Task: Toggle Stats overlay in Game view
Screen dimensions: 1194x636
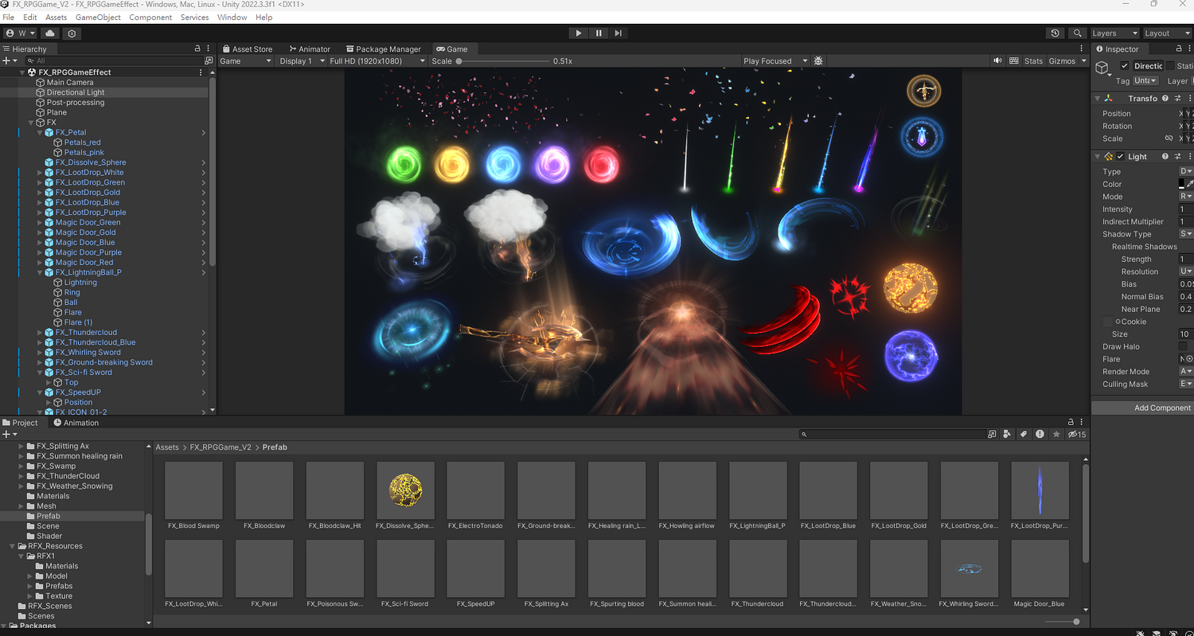Action: point(1033,60)
